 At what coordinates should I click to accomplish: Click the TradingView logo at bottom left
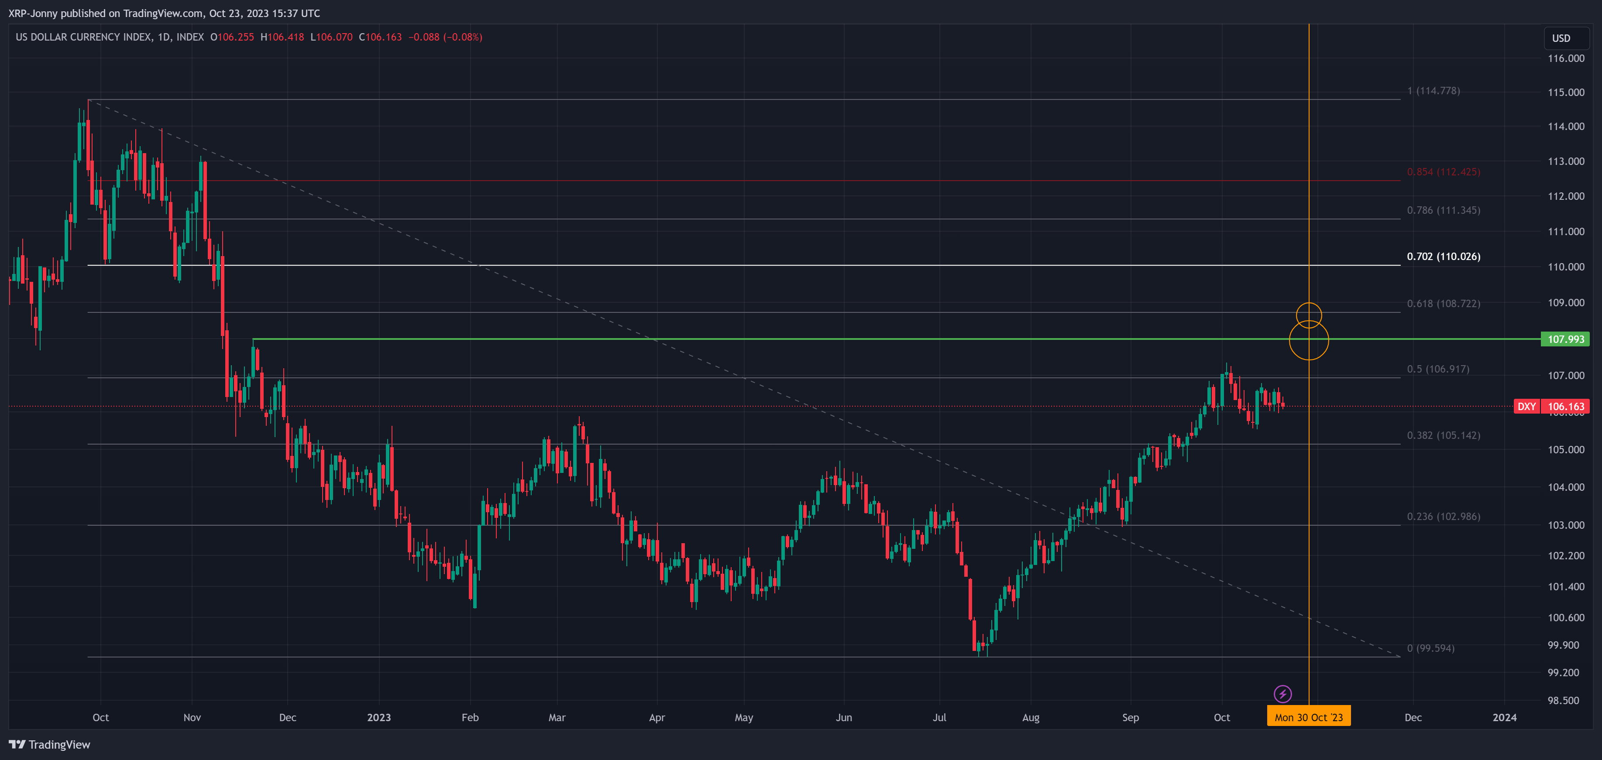[x=49, y=744]
